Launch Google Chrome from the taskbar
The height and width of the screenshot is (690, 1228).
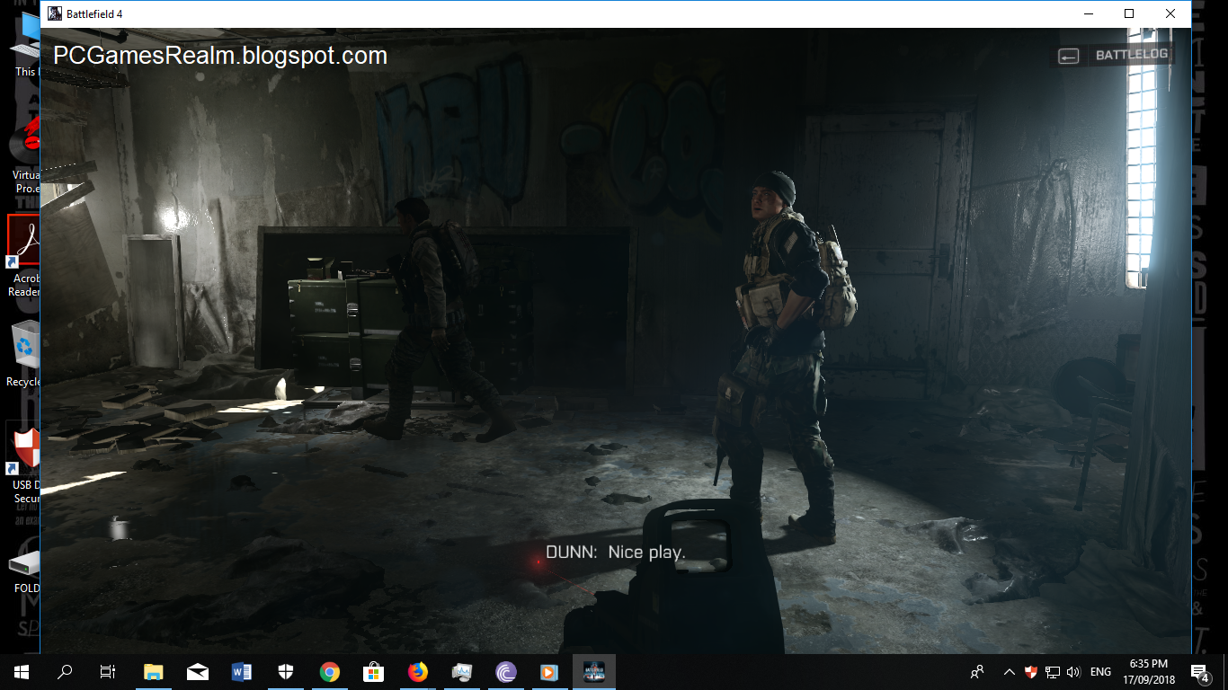coord(330,672)
